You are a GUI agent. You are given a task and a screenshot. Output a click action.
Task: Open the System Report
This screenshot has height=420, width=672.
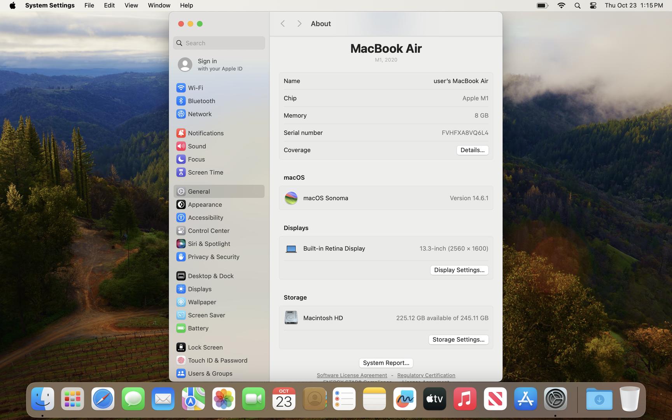tap(386, 363)
